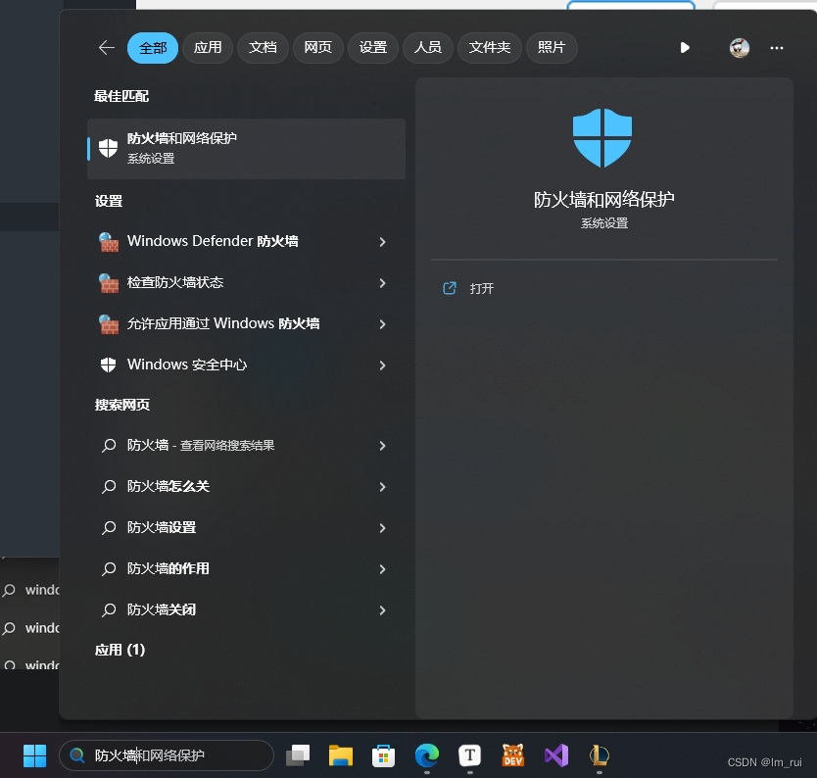Click the search icon beside 防火墙关闭
Viewport: 817px width, 778px height.
click(x=109, y=610)
